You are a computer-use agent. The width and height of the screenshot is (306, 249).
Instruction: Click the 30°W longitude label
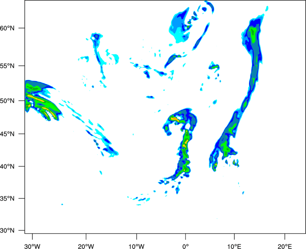(x=32, y=246)
